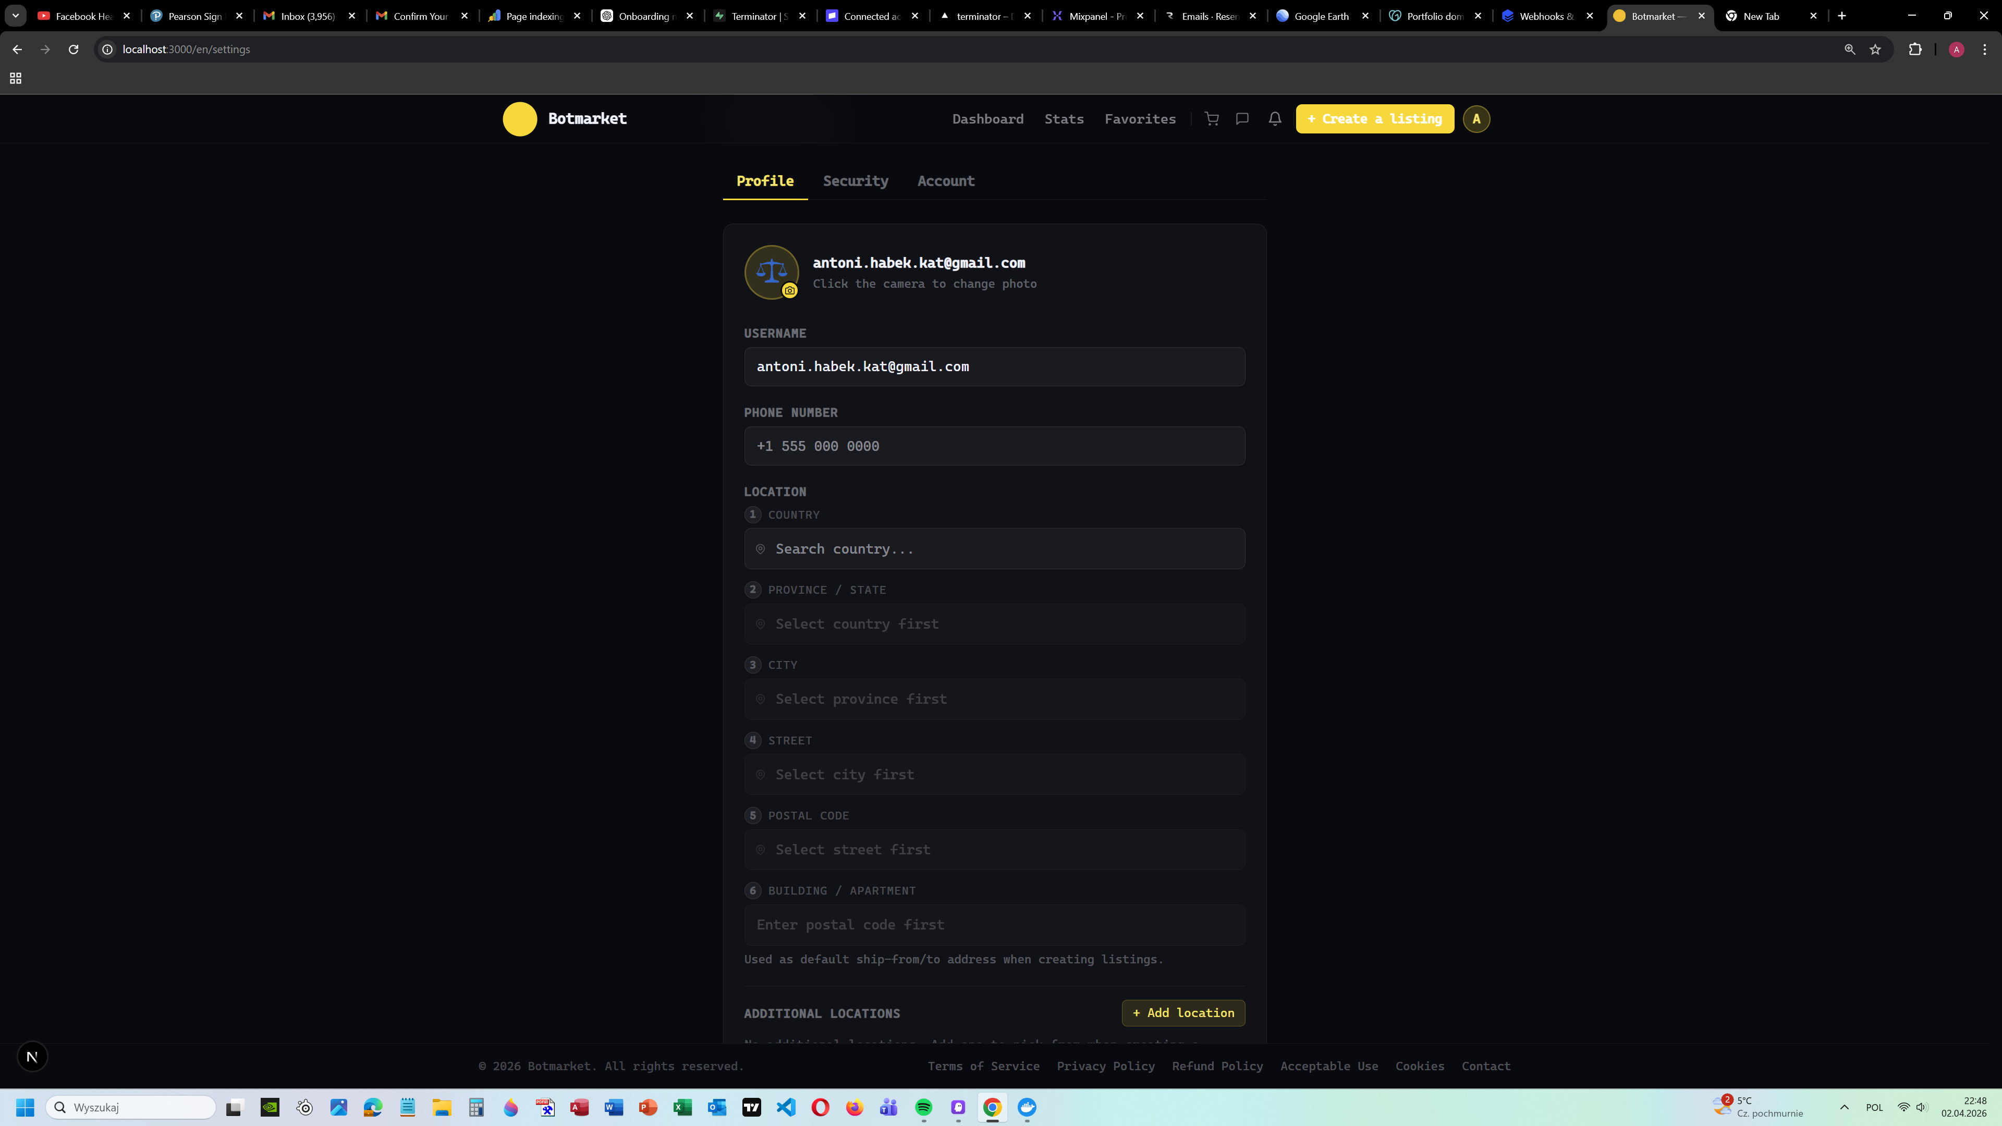The image size is (2002, 1126).
Task: Bookmark this page with the star icon
Action: coord(1875,49)
